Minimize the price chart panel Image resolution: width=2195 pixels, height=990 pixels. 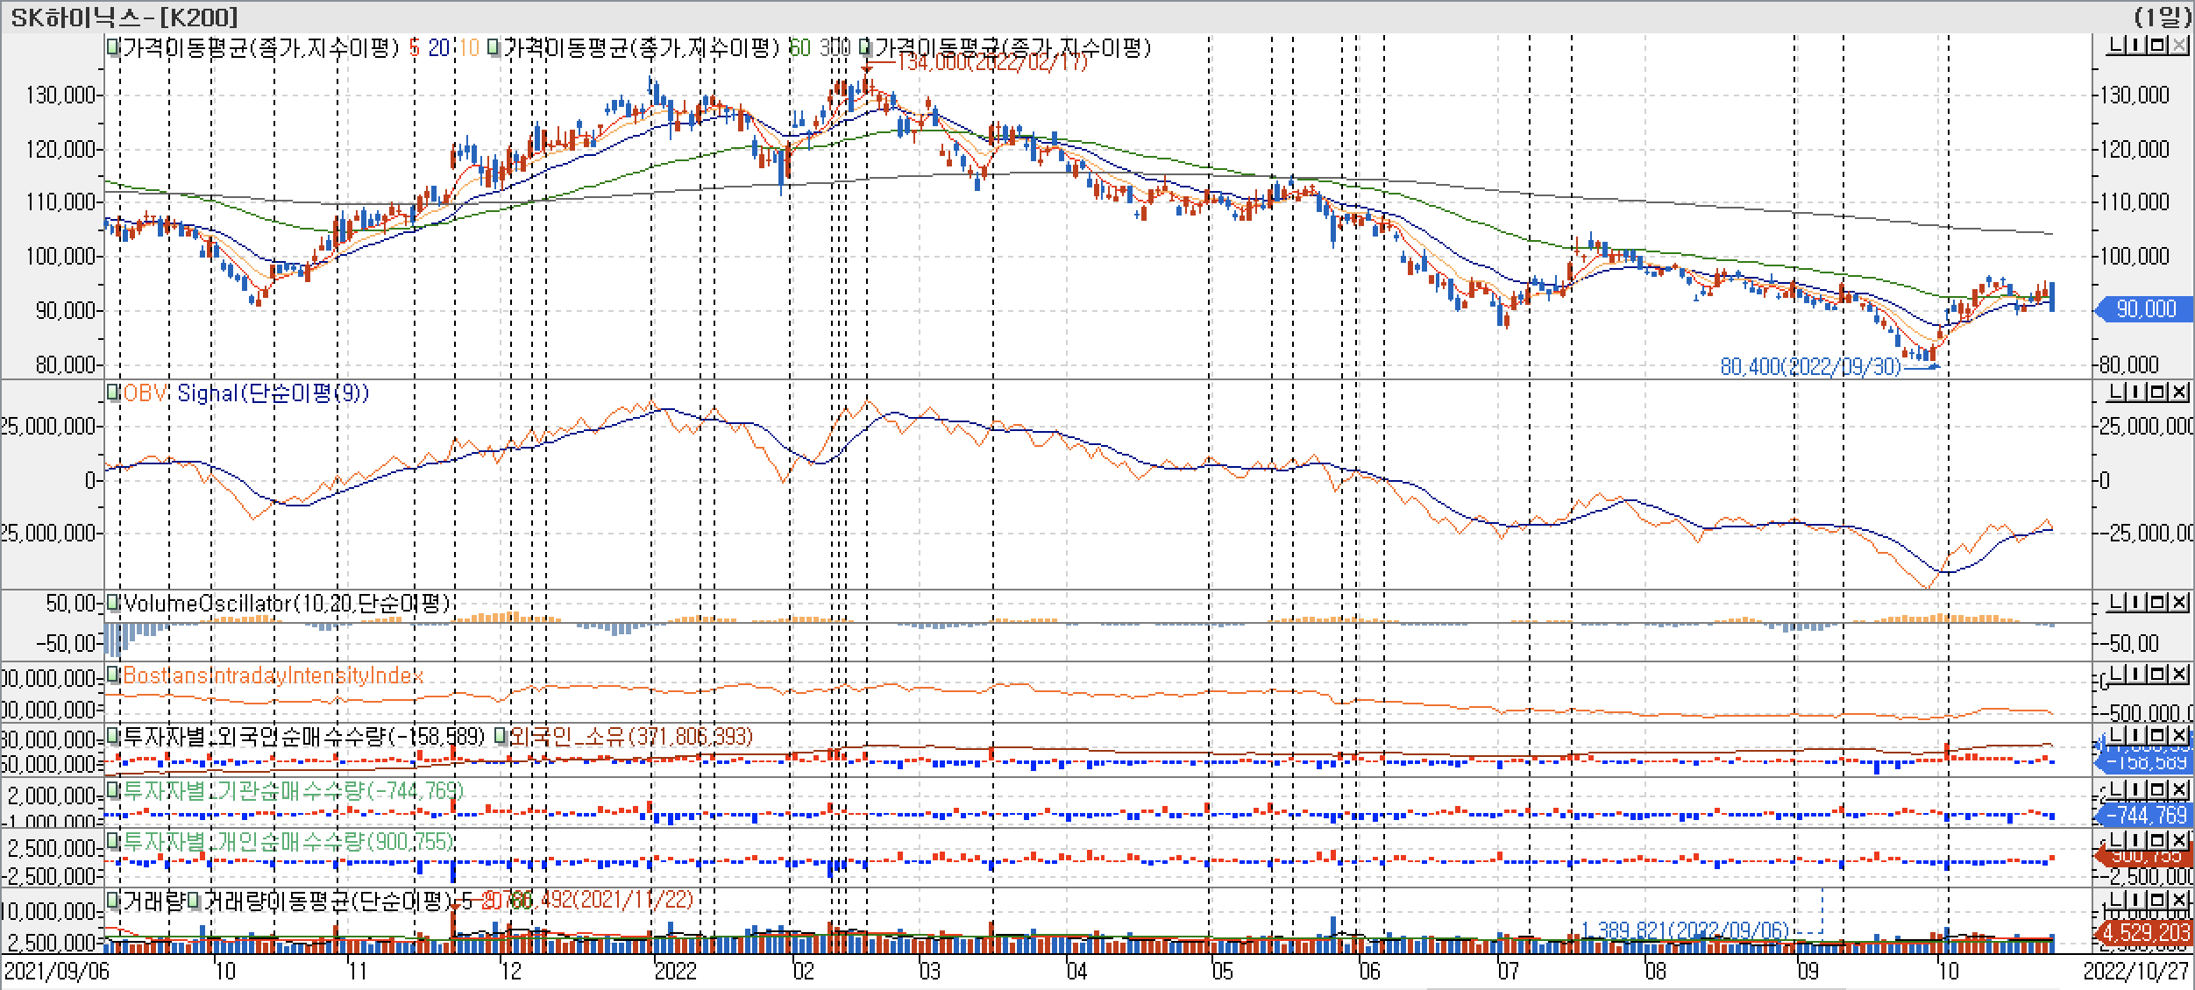point(2116,46)
